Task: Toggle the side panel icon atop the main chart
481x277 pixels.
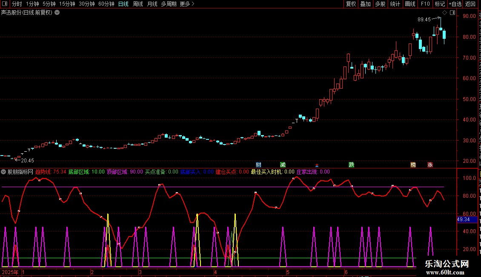Action: pos(452,13)
